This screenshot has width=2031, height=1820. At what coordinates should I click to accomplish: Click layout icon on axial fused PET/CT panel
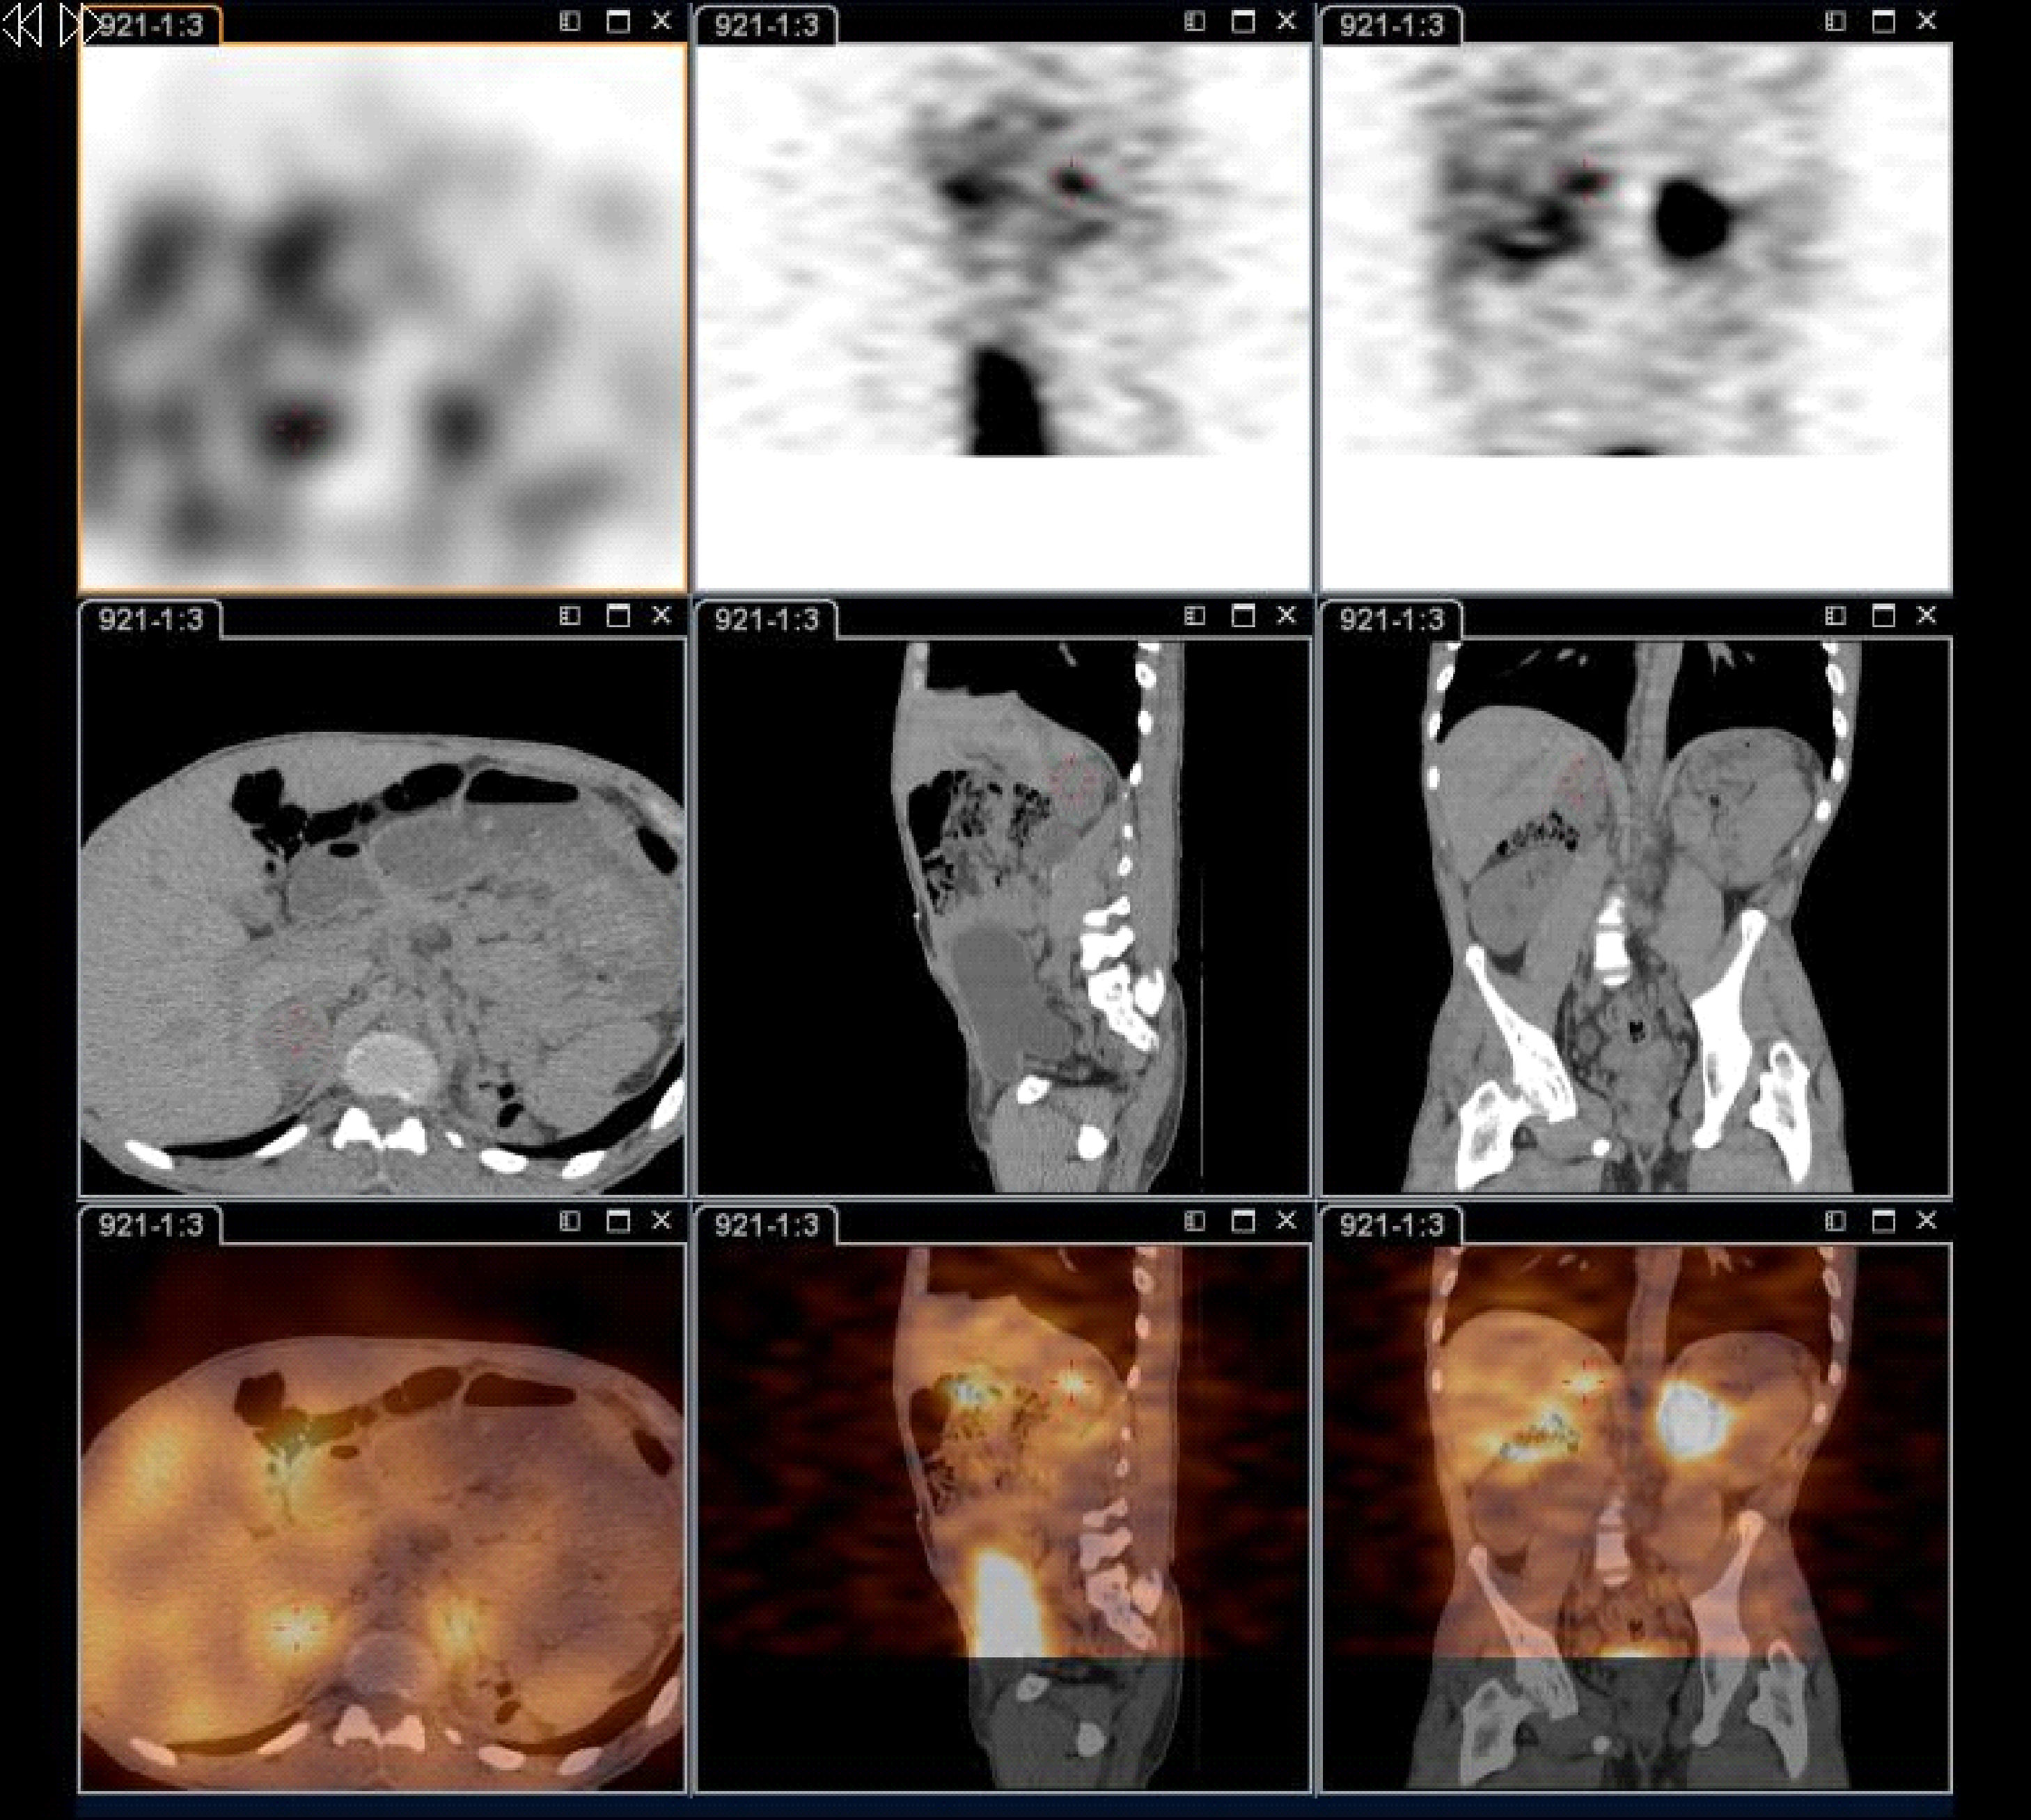coord(570,1221)
